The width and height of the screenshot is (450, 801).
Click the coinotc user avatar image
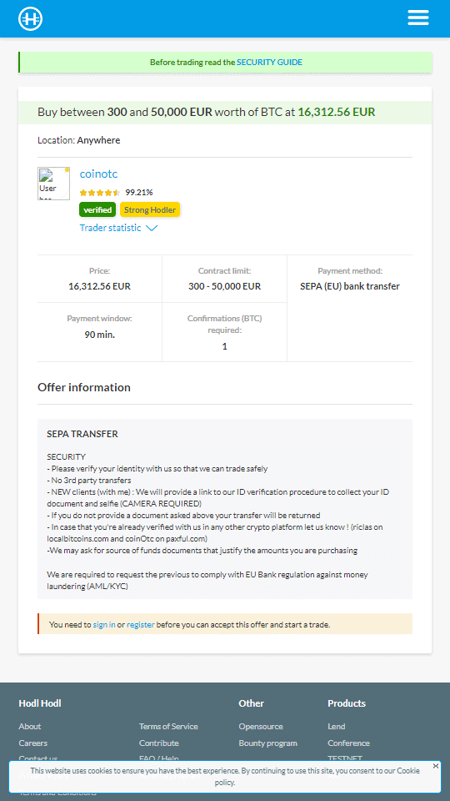(x=53, y=184)
